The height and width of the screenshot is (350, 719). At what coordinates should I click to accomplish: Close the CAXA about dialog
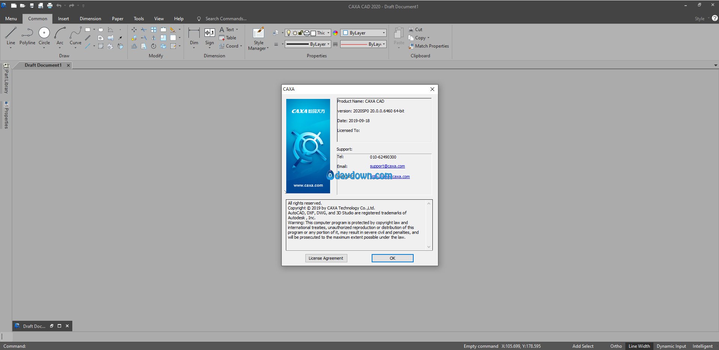coord(432,89)
